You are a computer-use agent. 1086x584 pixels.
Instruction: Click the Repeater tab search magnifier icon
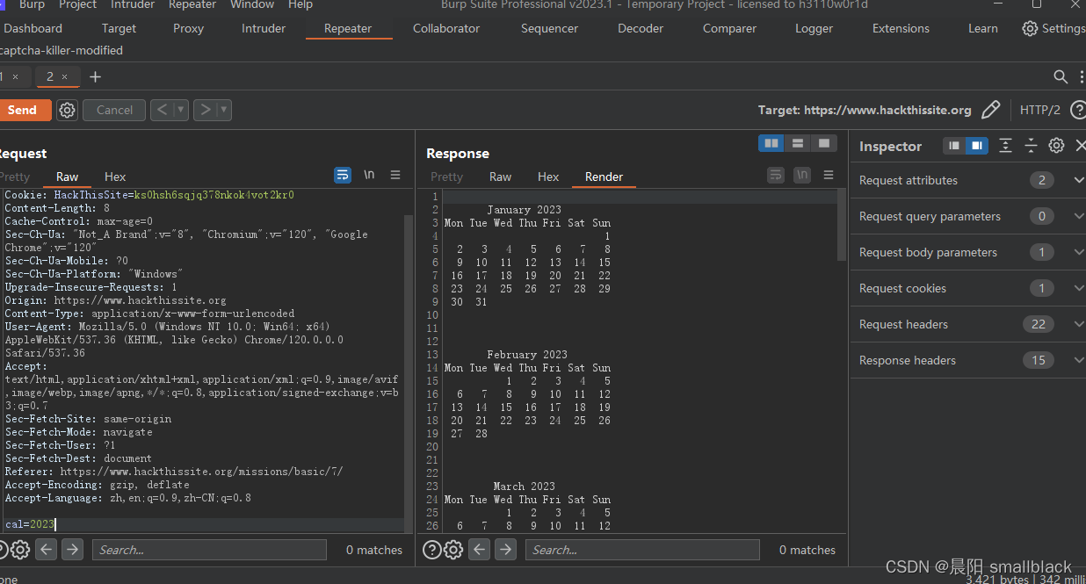(1061, 76)
